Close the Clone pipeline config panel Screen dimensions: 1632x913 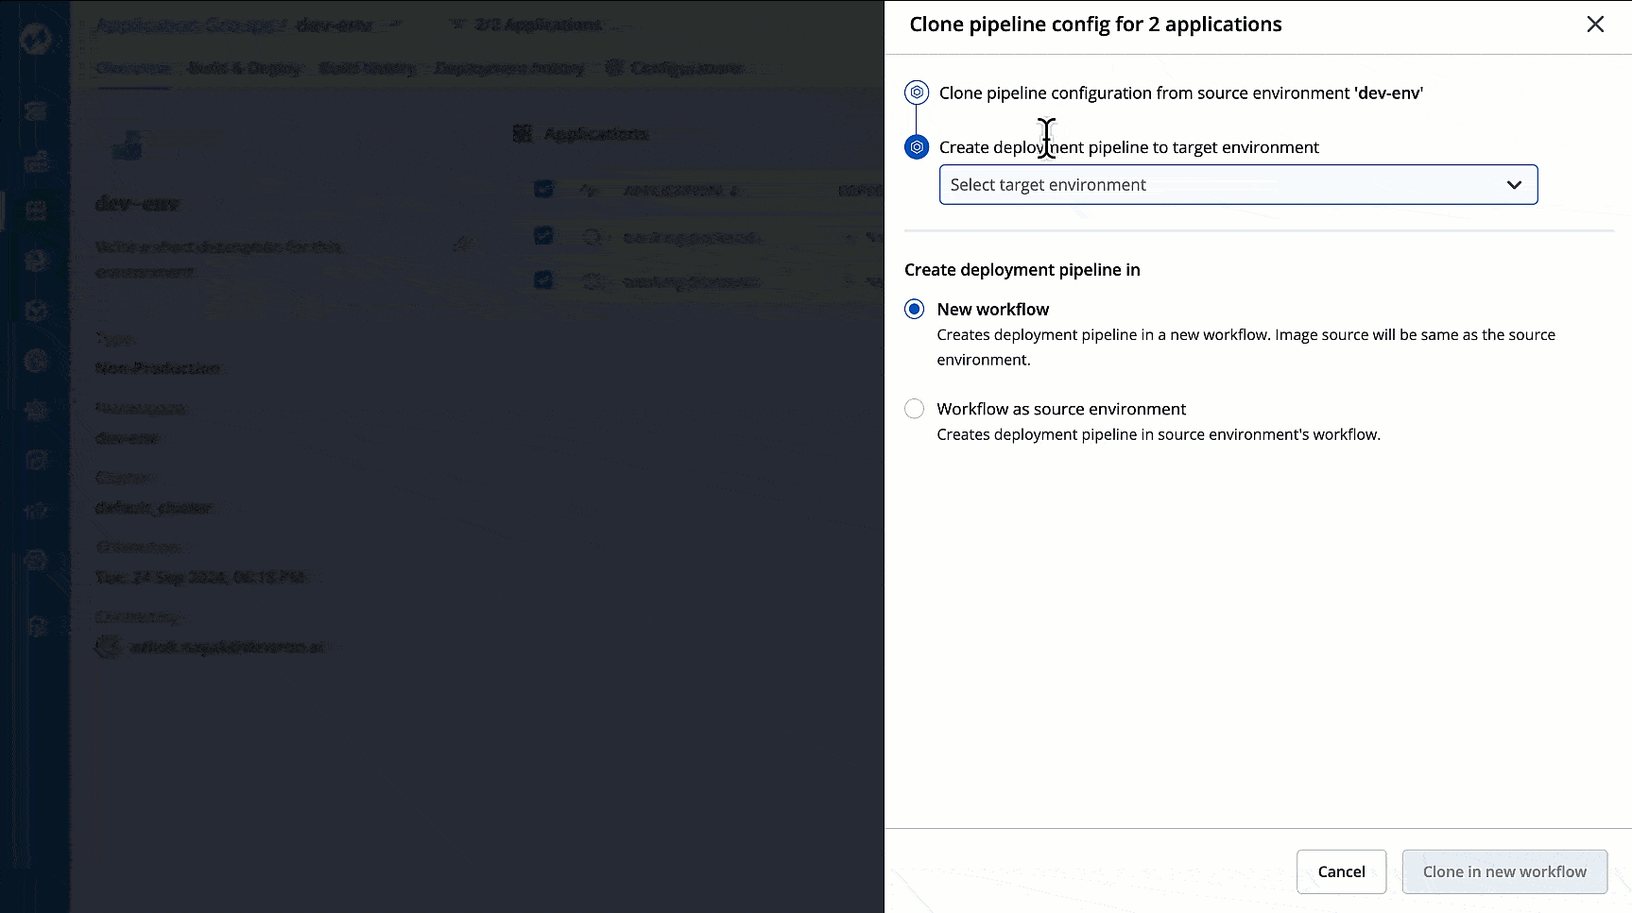click(x=1595, y=25)
